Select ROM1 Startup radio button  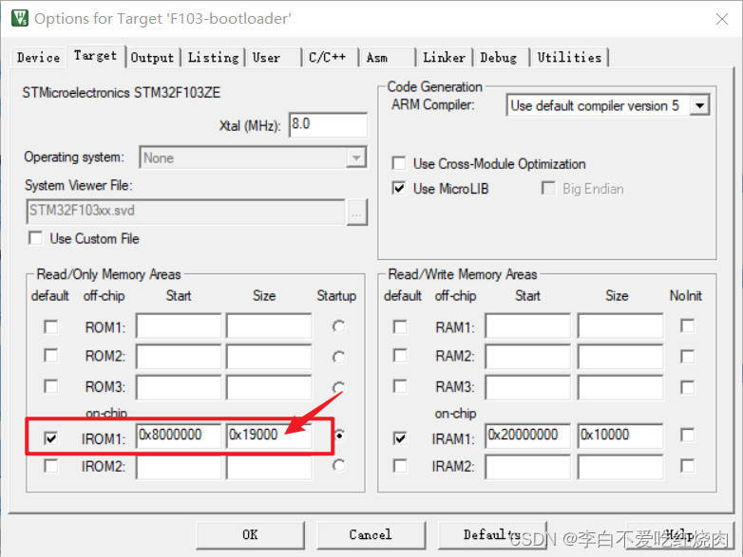pos(338,326)
